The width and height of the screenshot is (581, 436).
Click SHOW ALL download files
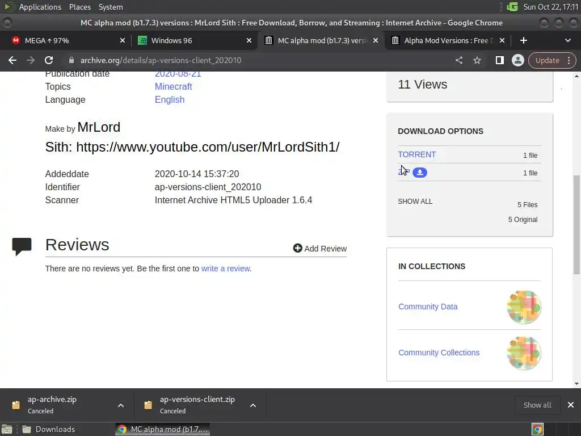(x=415, y=202)
